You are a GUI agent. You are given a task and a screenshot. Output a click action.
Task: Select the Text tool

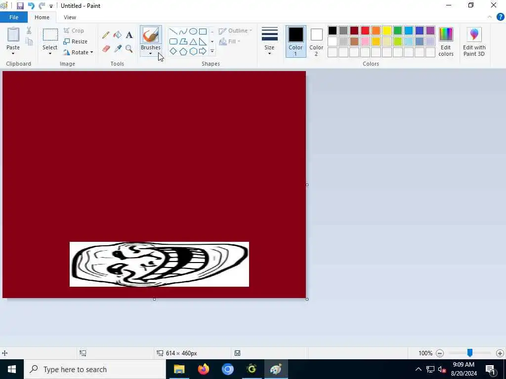point(129,35)
